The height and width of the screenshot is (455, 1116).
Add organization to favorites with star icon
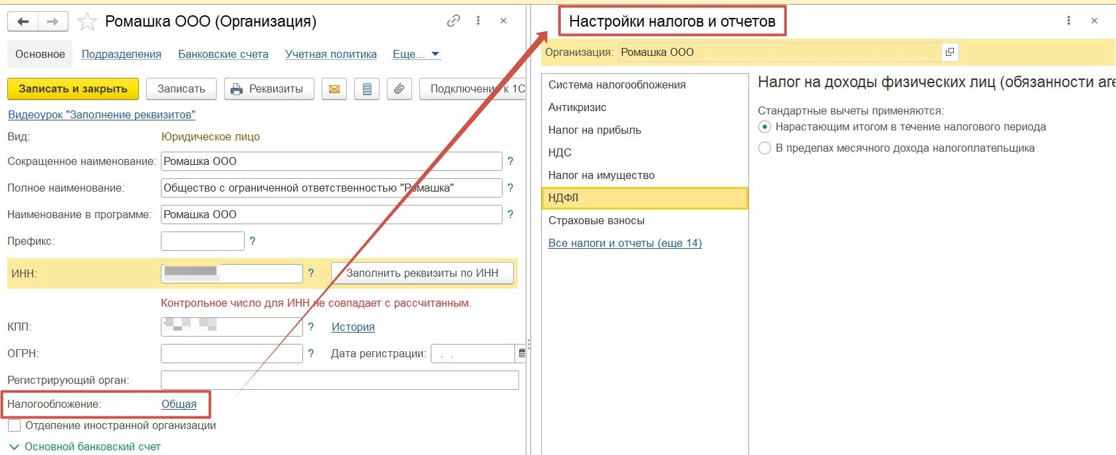click(87, 22)
